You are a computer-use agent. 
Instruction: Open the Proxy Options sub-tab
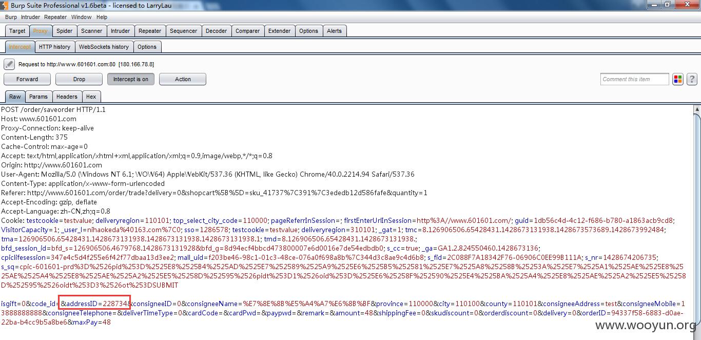coord(147,47)
